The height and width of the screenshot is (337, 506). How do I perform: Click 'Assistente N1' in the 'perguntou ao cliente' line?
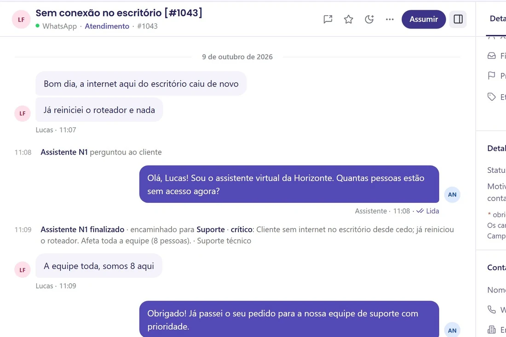[64, 152]
